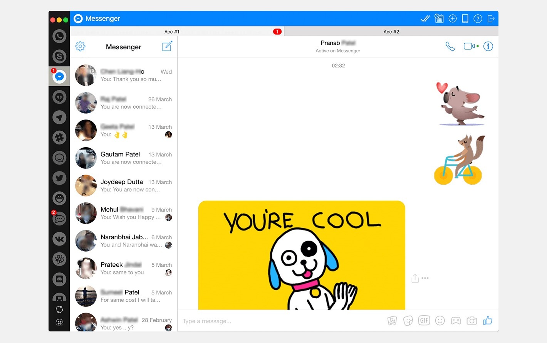Open the emoji picker

pyautogui.click(x=440, y=321)
